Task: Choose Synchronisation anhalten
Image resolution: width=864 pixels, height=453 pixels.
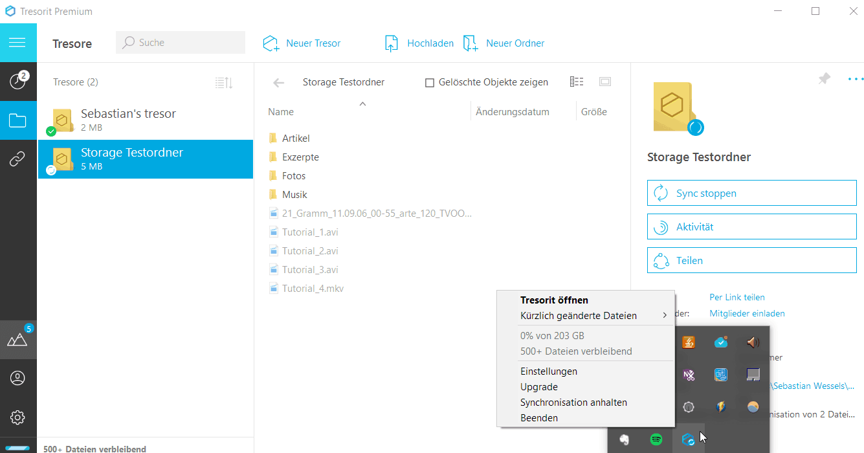Action: pos(586,403)
